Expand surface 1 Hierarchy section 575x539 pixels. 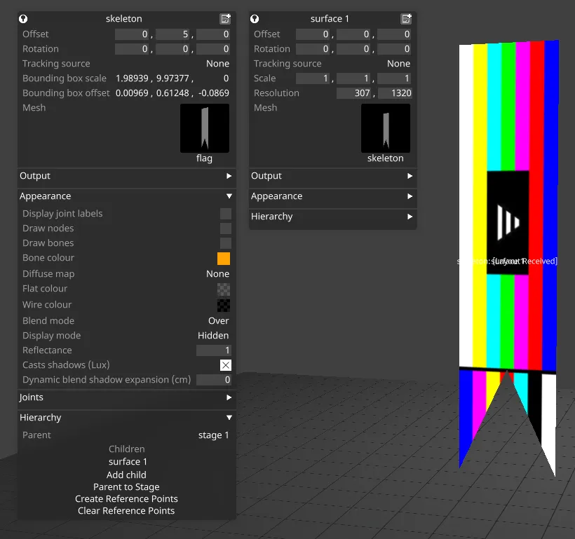click(332, 216)
